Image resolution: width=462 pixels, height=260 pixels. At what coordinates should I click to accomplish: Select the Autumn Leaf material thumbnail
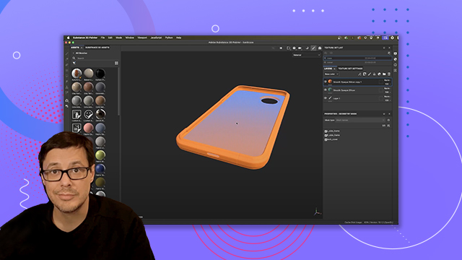77,73
